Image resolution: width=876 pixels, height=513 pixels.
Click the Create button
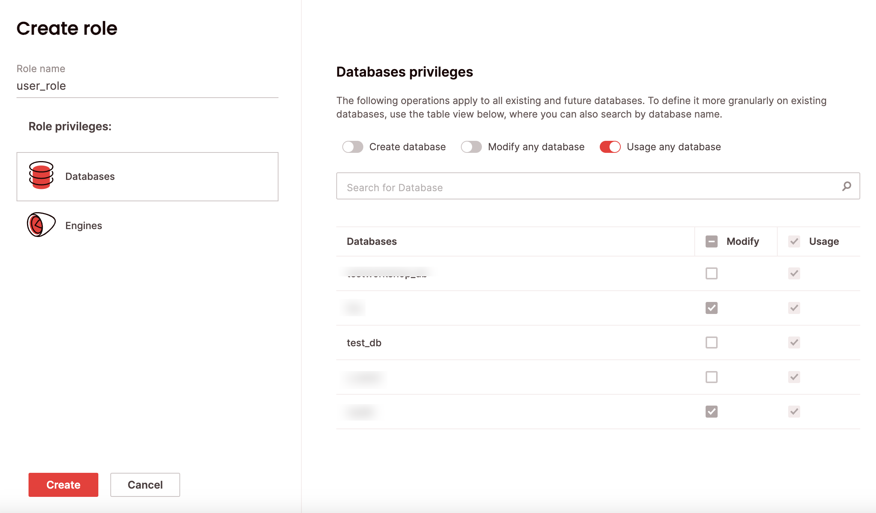pyautogui.click(x=63, y=485)
